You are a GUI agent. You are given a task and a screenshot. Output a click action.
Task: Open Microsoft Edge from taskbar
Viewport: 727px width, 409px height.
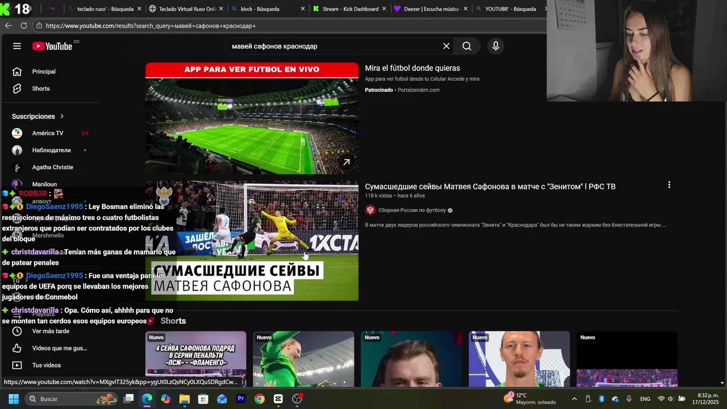(147, 399)
